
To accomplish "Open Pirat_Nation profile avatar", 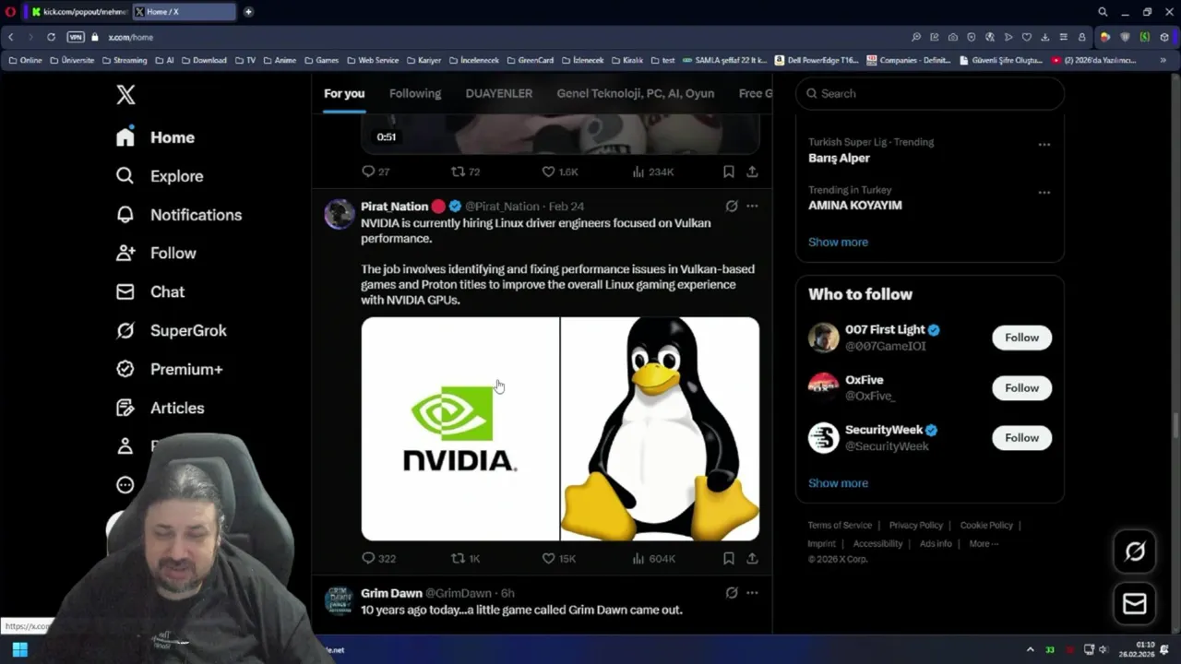I will [339, 214].
